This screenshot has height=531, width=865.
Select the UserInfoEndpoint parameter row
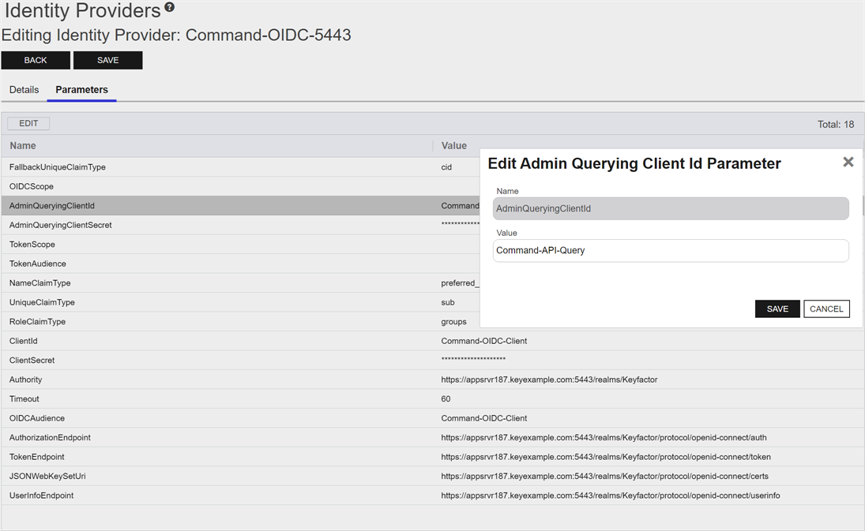click(x=42, y=495)
